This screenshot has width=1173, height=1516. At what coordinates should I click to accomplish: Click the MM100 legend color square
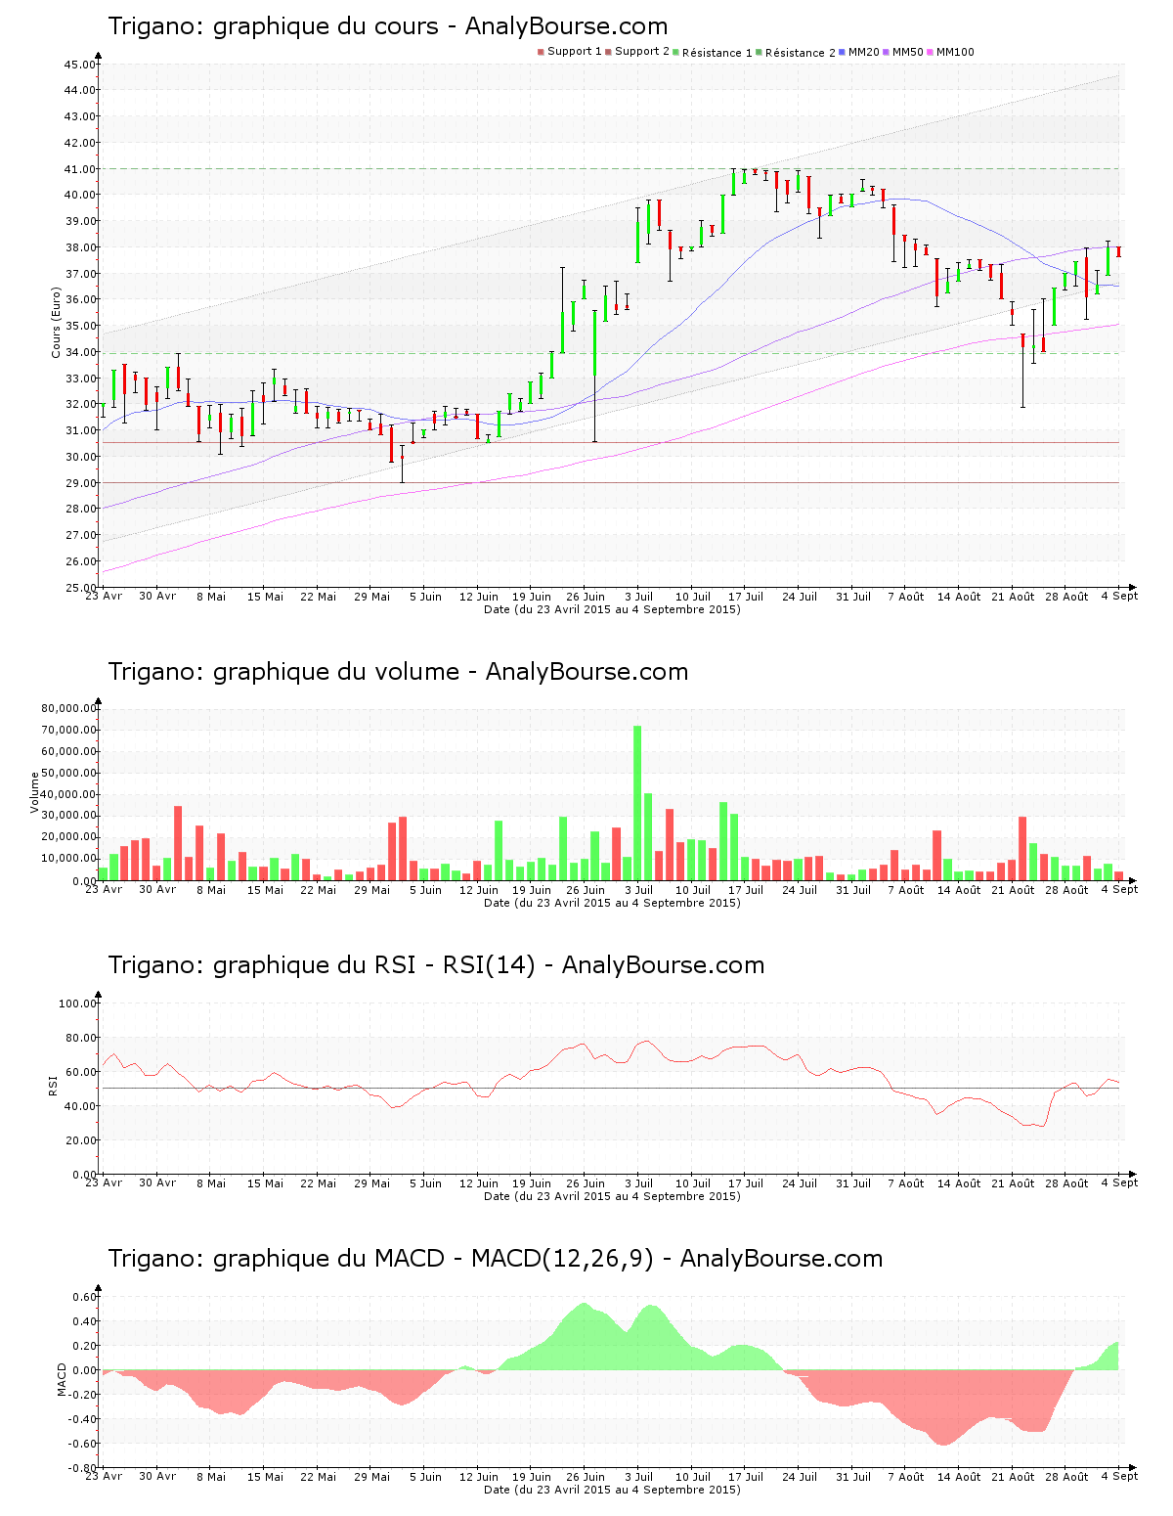click(x=930, y=52)
